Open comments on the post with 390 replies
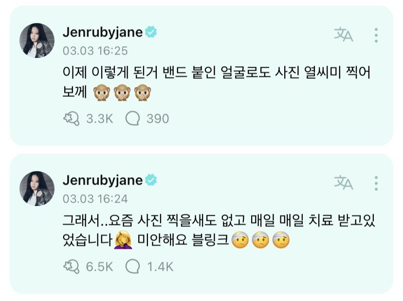The height and width of the screenshot is (301, 403). [x=132, y=118]
